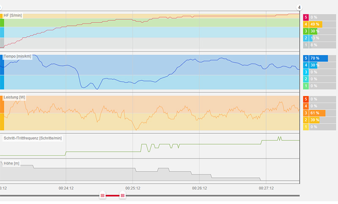Select Tempo zone 5 bar showing 70 %

[x=315, y=58]
